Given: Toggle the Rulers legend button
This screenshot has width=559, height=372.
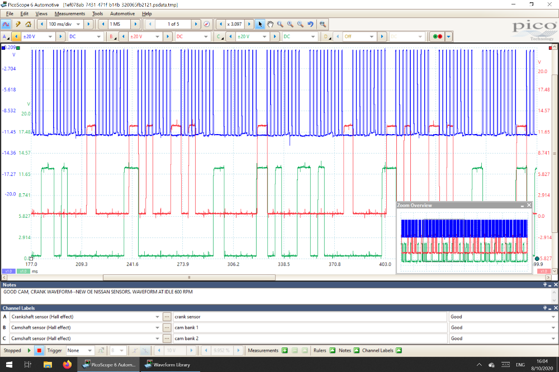Looking at the screenshot, I should [332, 351].
